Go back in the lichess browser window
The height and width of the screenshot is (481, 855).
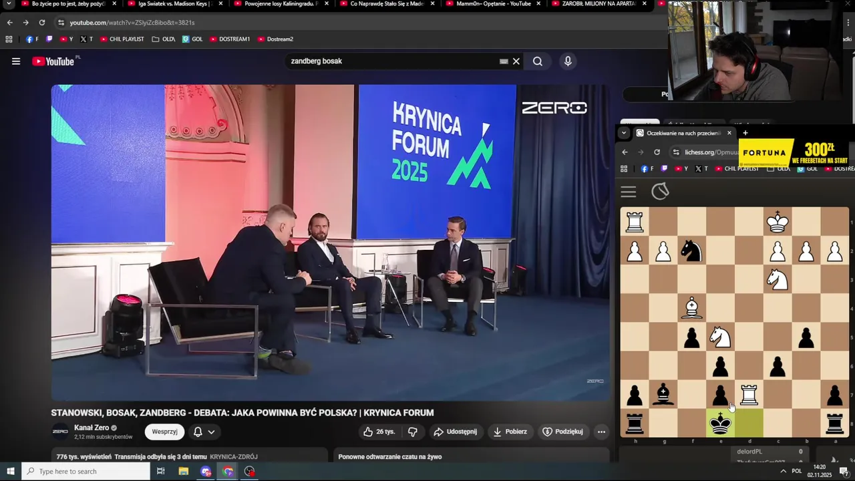pyautogui.click(x=625, y=152)
